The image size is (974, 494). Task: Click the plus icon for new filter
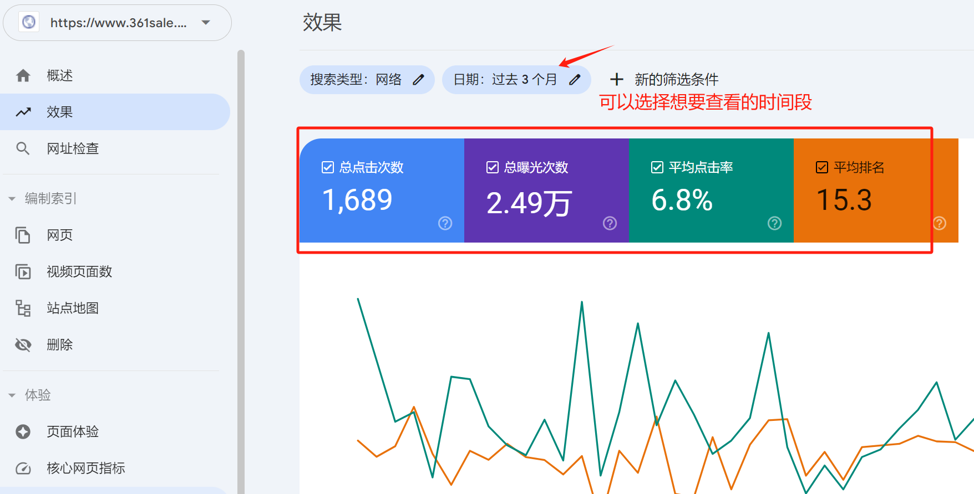(x=616, y=80)
